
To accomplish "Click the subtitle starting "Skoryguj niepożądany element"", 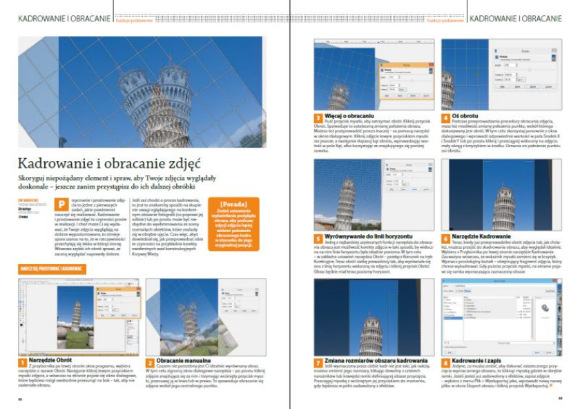I will tap(117, 182).
